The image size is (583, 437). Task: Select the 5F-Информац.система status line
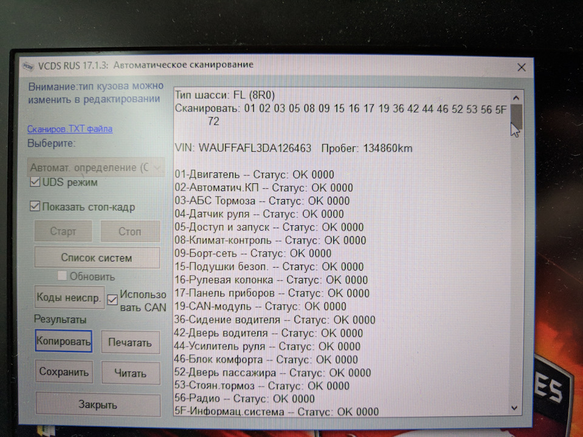277,412
